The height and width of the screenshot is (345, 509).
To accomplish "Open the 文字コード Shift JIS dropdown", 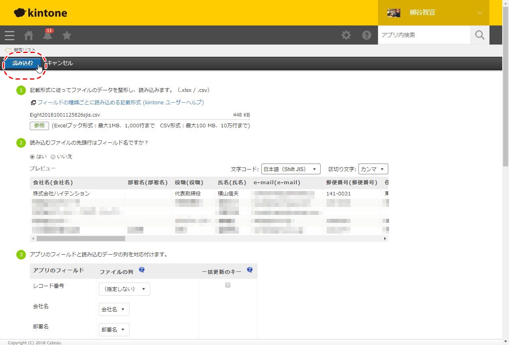I will click(291, 169).
